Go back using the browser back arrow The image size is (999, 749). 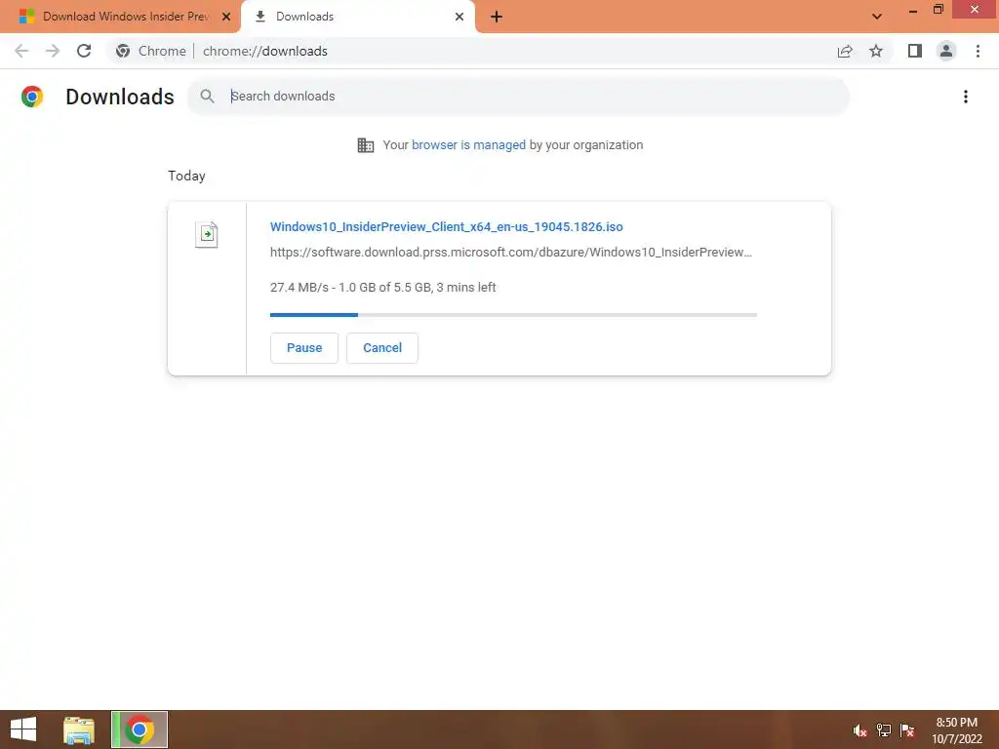(21, 51)
